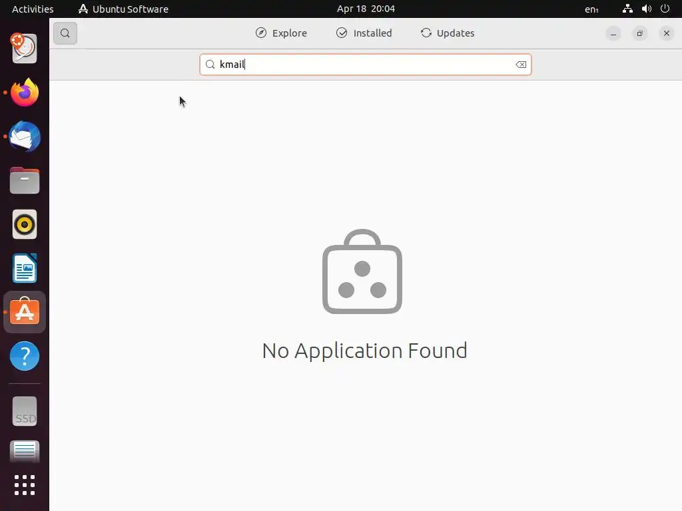Open LibreOffice Writer from the dock
This screenshot has height=511, width=682.
click(25, 269)
